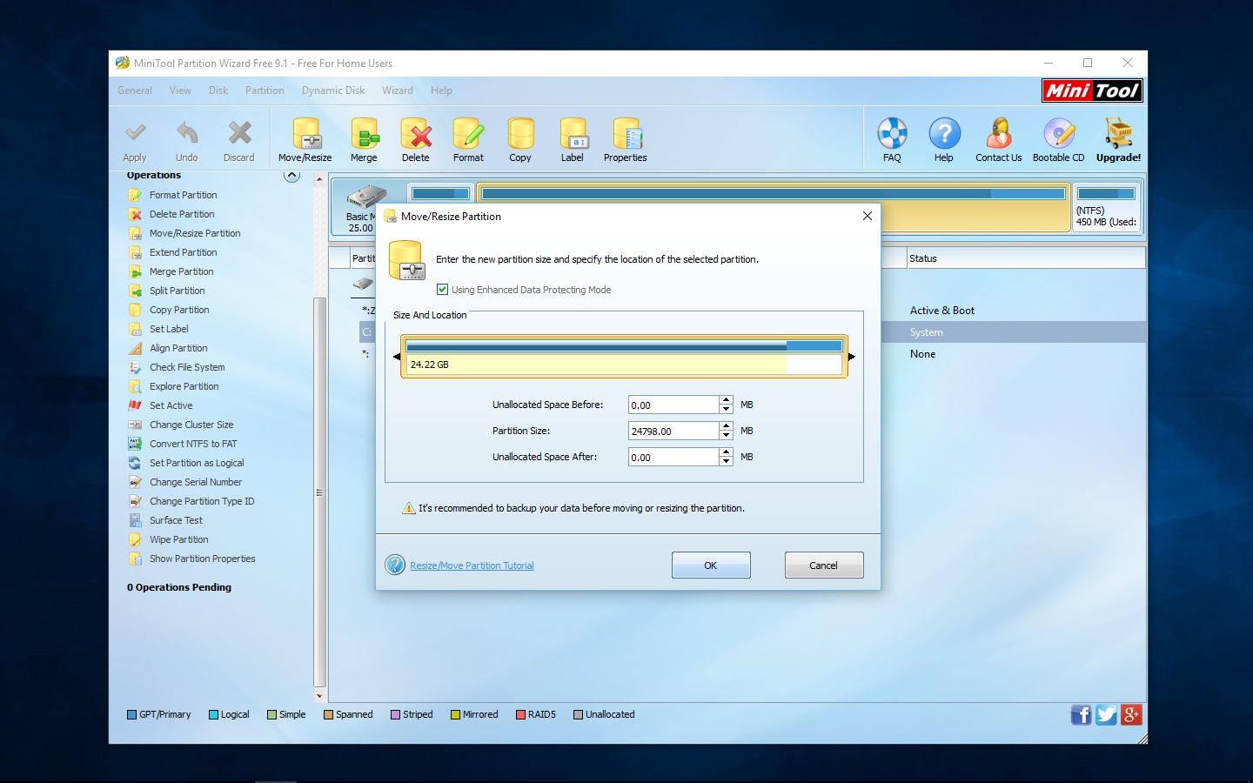Click the right handle of partition size bar
Screen dimensions: 1253x783
coord(851,357)
